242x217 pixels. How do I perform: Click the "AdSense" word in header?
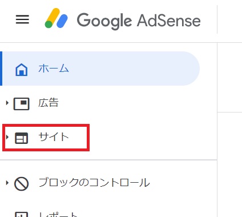169,20
